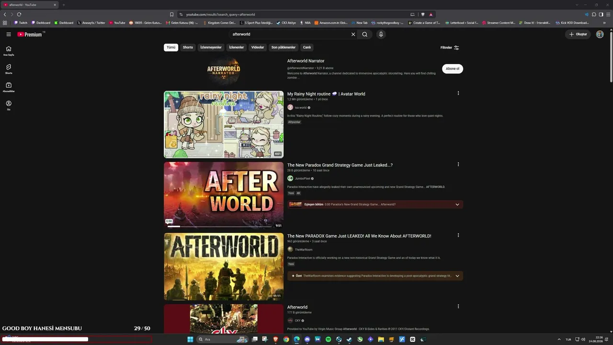Open File Explorer from the taskbar

click(381, 339)
